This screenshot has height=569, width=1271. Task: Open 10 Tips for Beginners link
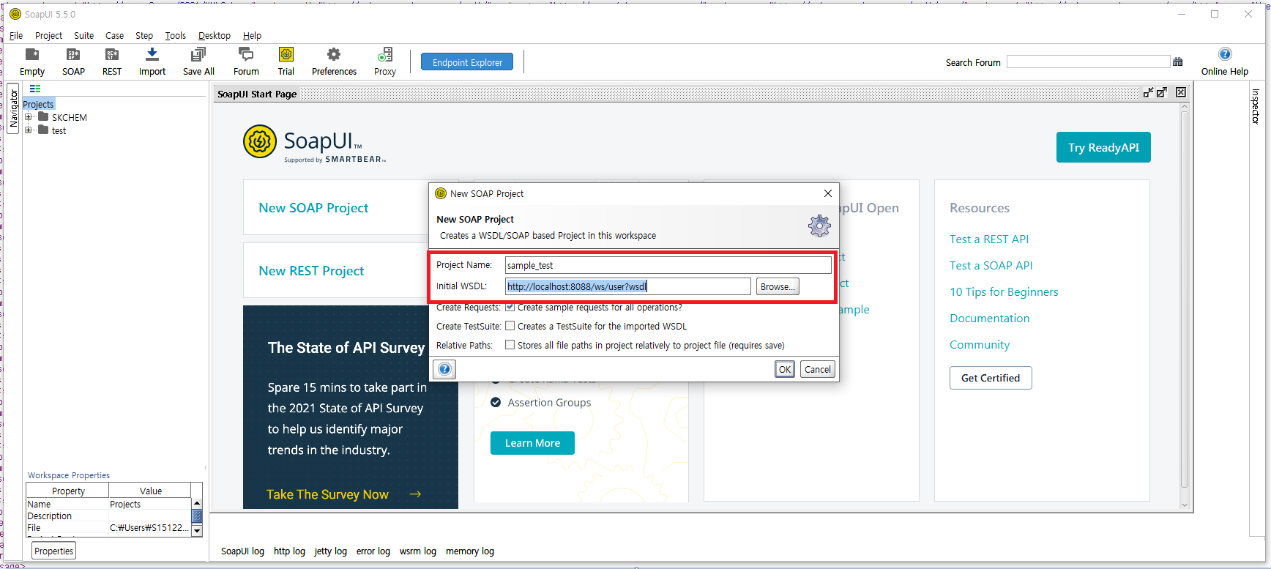(1004, 291)
